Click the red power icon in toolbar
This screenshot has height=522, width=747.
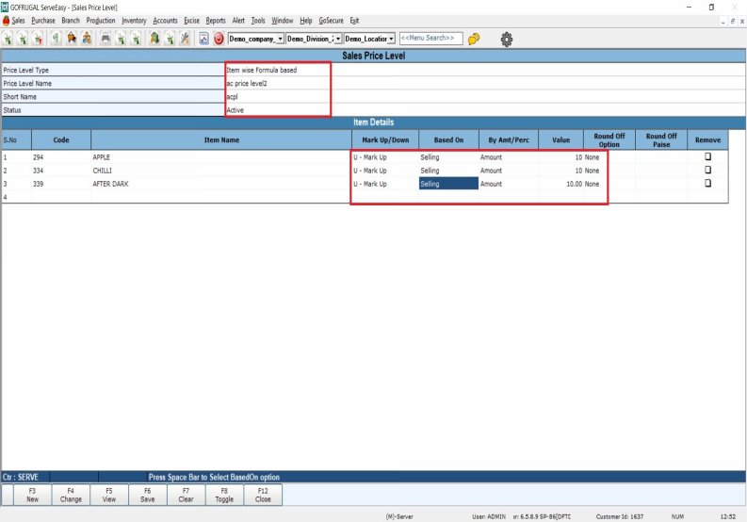(x=219, y=39)
